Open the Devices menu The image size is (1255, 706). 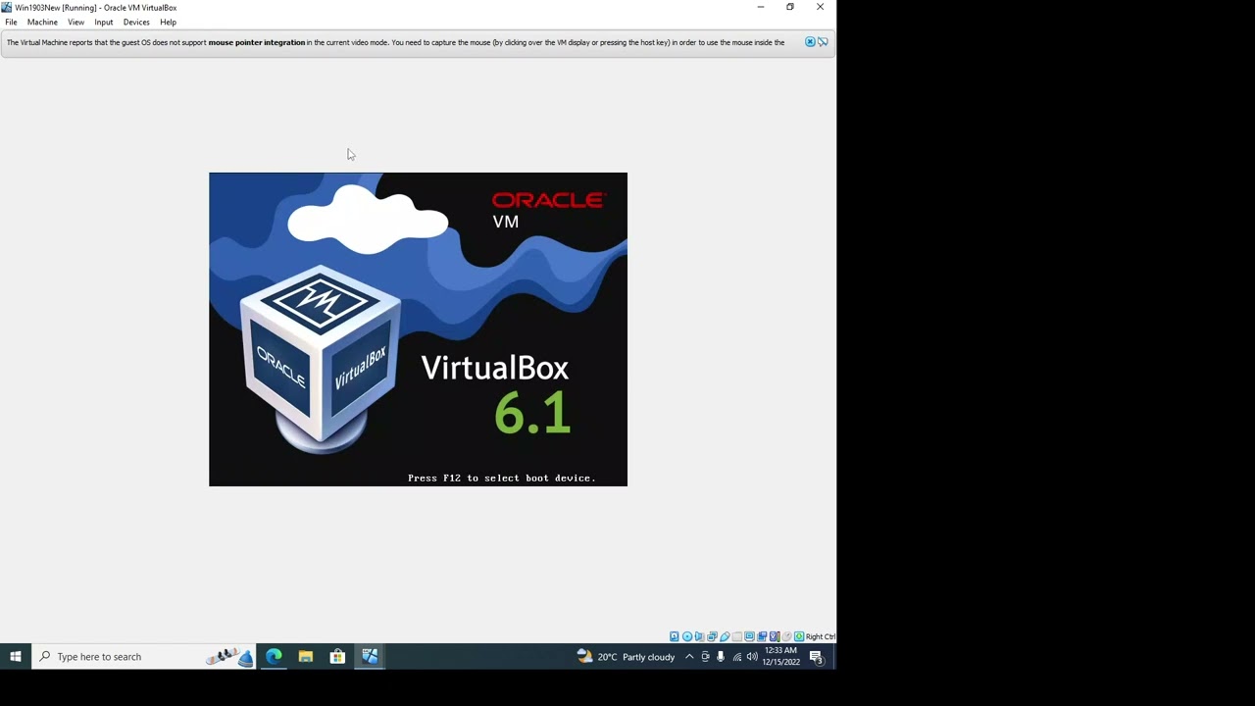click(x=136, y=23)
